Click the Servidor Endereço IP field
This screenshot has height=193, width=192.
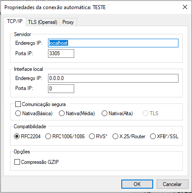click(x=113, y=43)
